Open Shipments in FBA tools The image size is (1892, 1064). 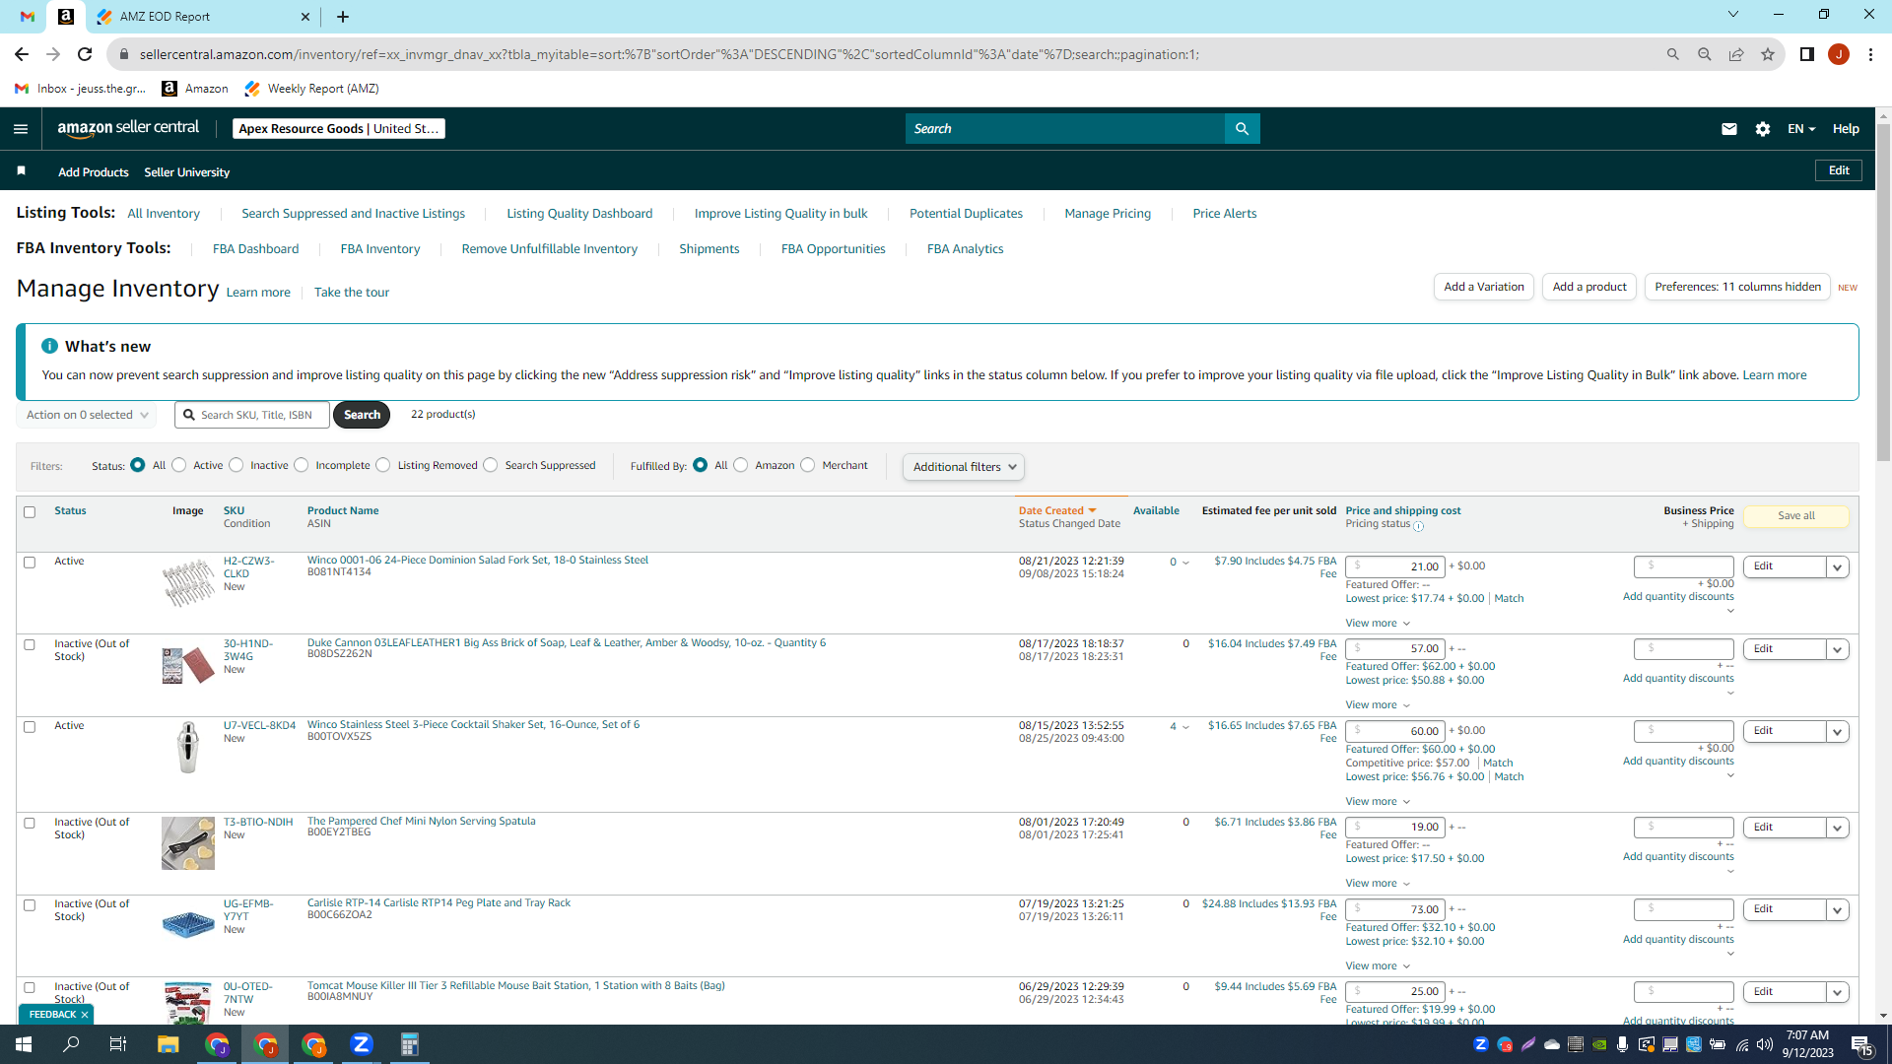pyautogui.click(x=709, y=249)
